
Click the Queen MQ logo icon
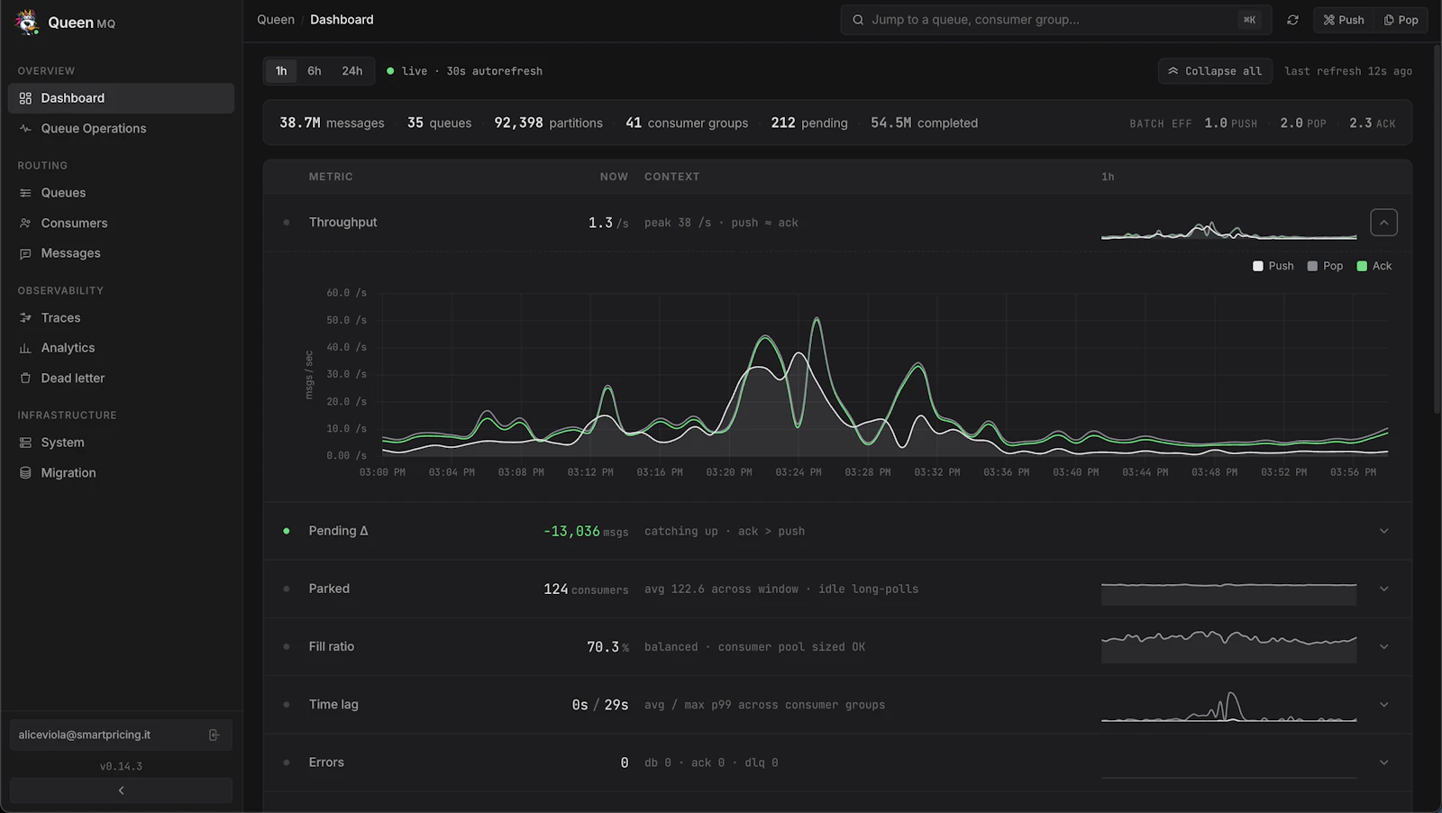(x=27, y=23)
